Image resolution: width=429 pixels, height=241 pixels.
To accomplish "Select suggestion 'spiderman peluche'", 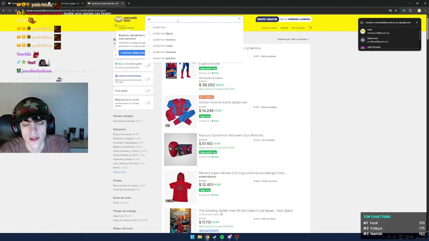I will click(164, 58).
